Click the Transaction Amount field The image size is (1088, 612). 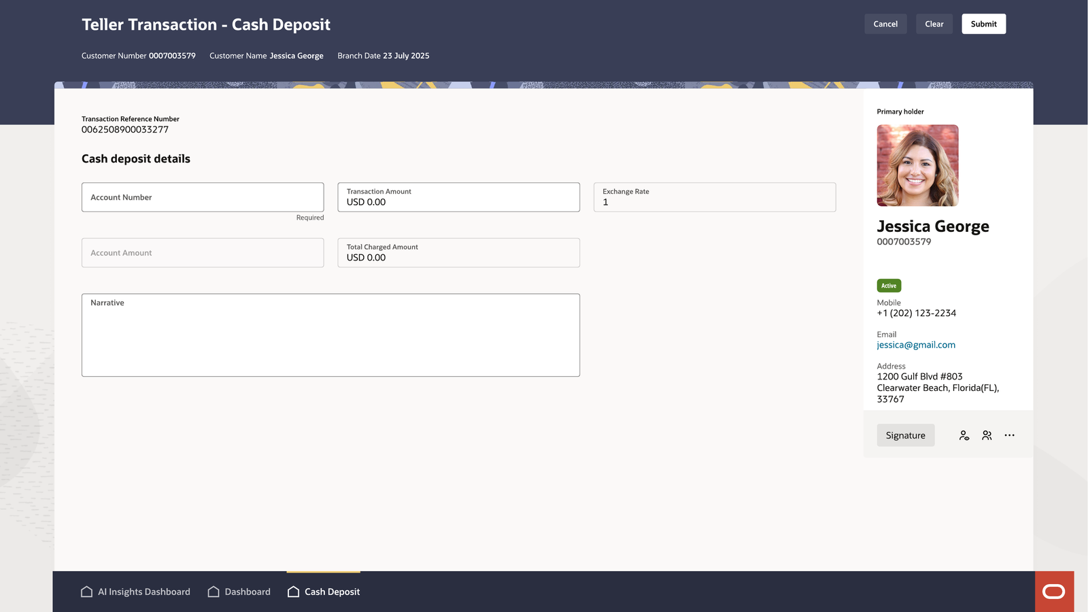tap(458, 197)
